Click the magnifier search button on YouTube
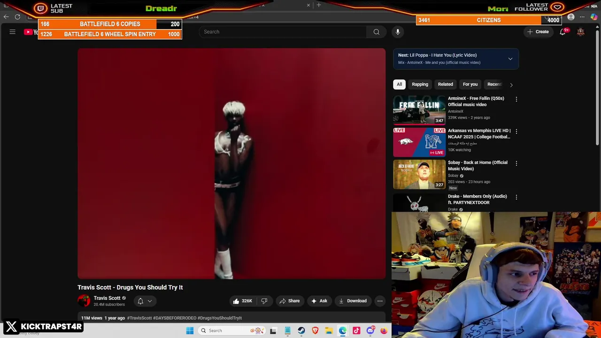Image resolution: width=601 pixels, height=338 pixels. 376,32
